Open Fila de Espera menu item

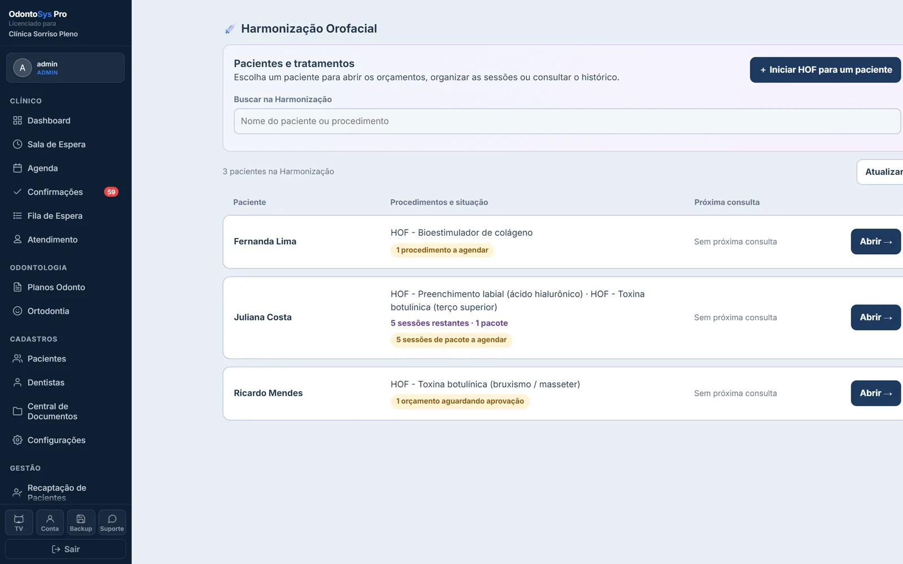(65, 216)
